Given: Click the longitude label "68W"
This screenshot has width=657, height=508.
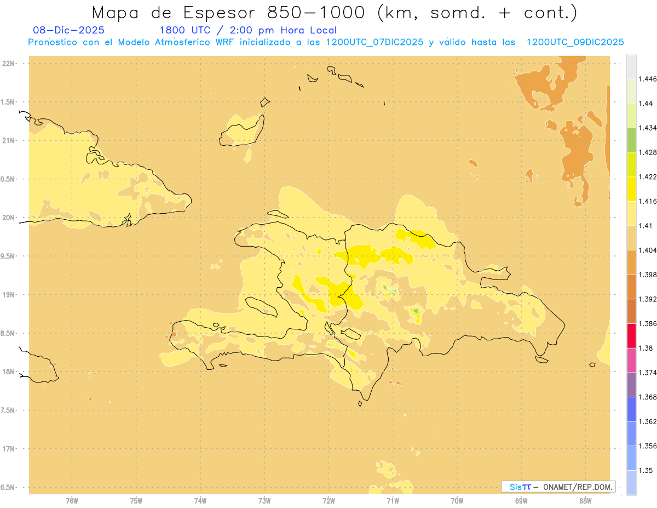Looking at the screenshot, I should point(585,500).
